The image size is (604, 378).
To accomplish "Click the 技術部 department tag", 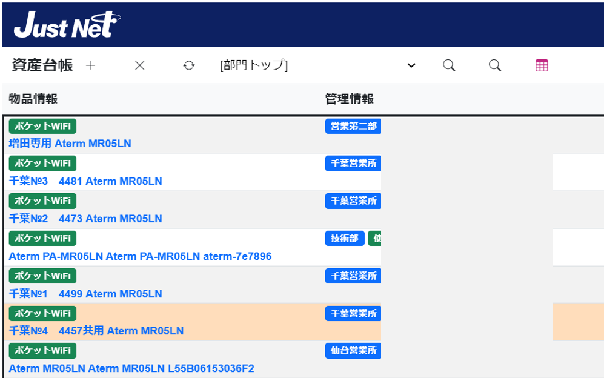I will [x=345, y=238].
